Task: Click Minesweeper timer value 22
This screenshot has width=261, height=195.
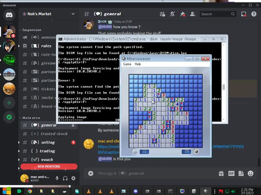Action: coord(144,151)
